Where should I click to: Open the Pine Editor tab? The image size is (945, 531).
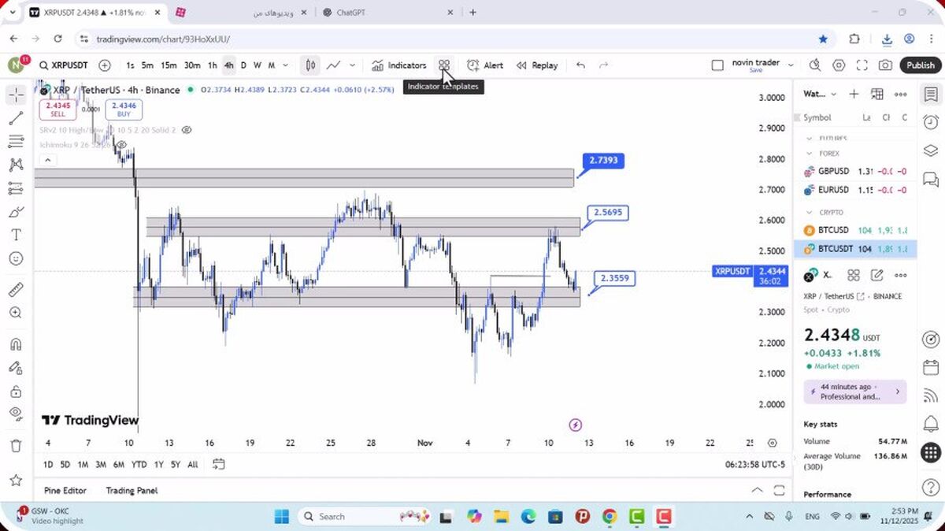pos(65,490)
